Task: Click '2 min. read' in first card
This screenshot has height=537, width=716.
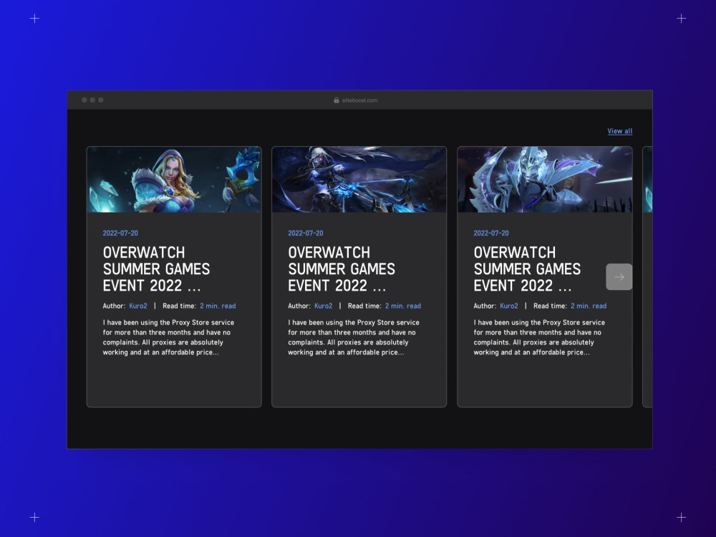Action: point(218,306)
